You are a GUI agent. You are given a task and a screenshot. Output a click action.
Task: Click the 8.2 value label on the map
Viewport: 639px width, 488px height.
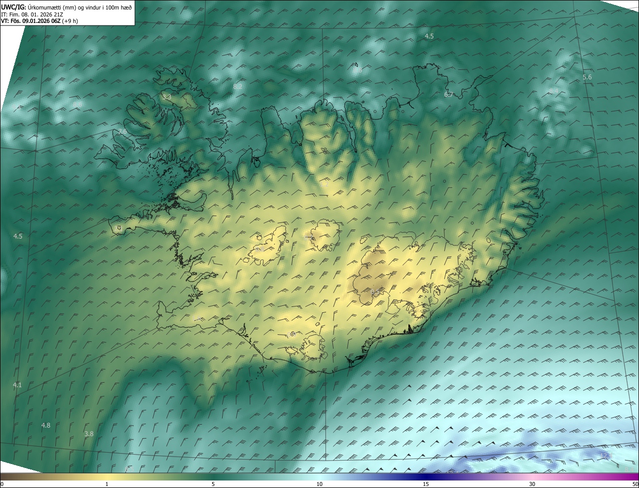[x=238, y=86]
